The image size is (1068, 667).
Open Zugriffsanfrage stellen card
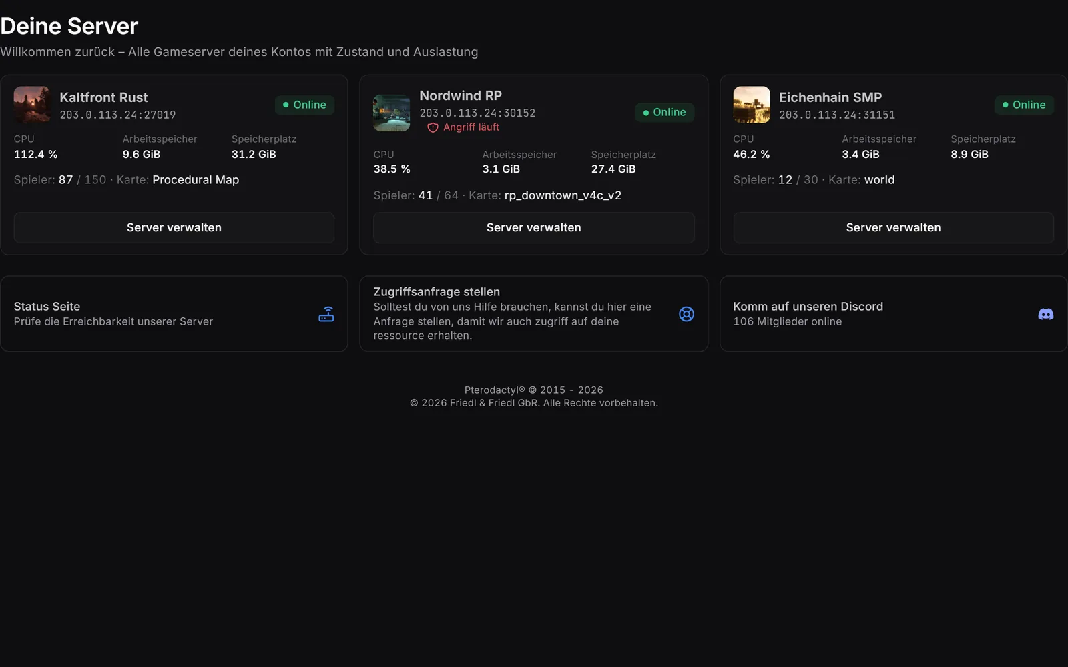534,314
